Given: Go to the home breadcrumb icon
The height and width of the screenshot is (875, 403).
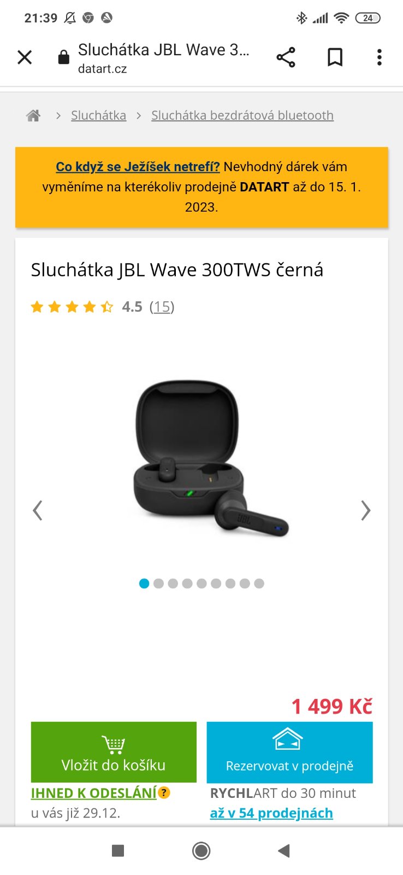Looking at the screenshot, I should 33,115.
